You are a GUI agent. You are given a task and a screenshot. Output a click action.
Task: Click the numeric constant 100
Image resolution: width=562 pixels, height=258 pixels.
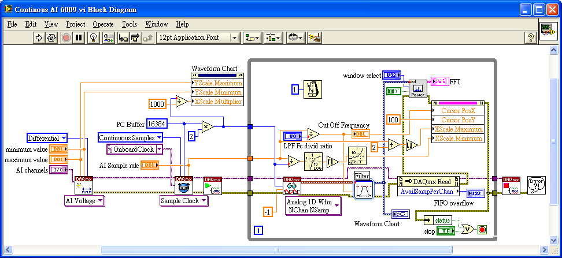[x=394, y=120]
